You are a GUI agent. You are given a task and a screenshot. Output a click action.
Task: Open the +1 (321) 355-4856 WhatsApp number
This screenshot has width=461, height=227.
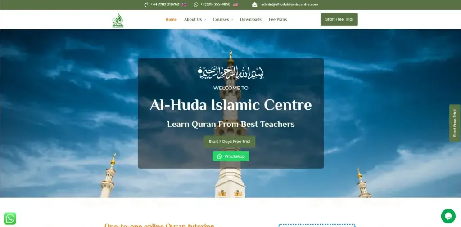[x=215, y=4]
